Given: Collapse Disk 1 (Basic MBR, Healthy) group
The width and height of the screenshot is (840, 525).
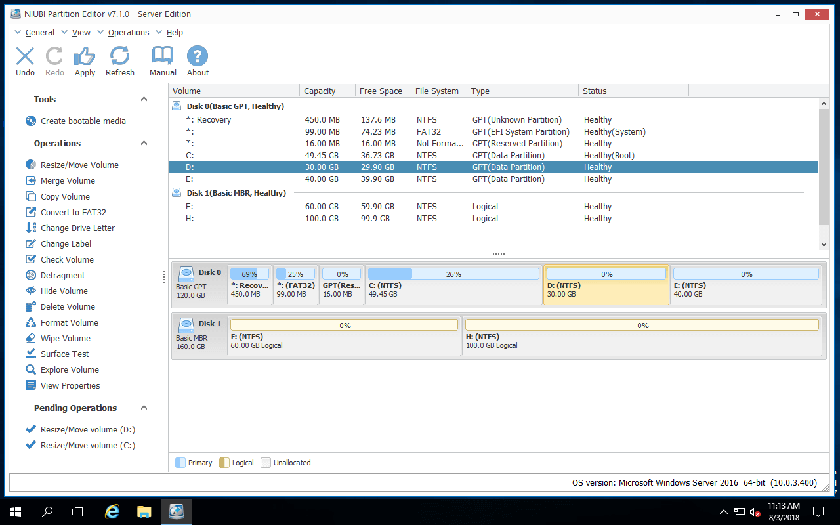Looking at the screenshot, I should click(x=177, y=192).
